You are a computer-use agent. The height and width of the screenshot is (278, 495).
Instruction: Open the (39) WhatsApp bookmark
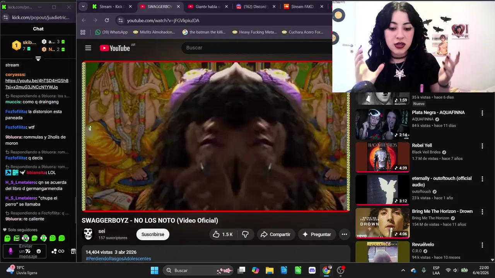111,32
